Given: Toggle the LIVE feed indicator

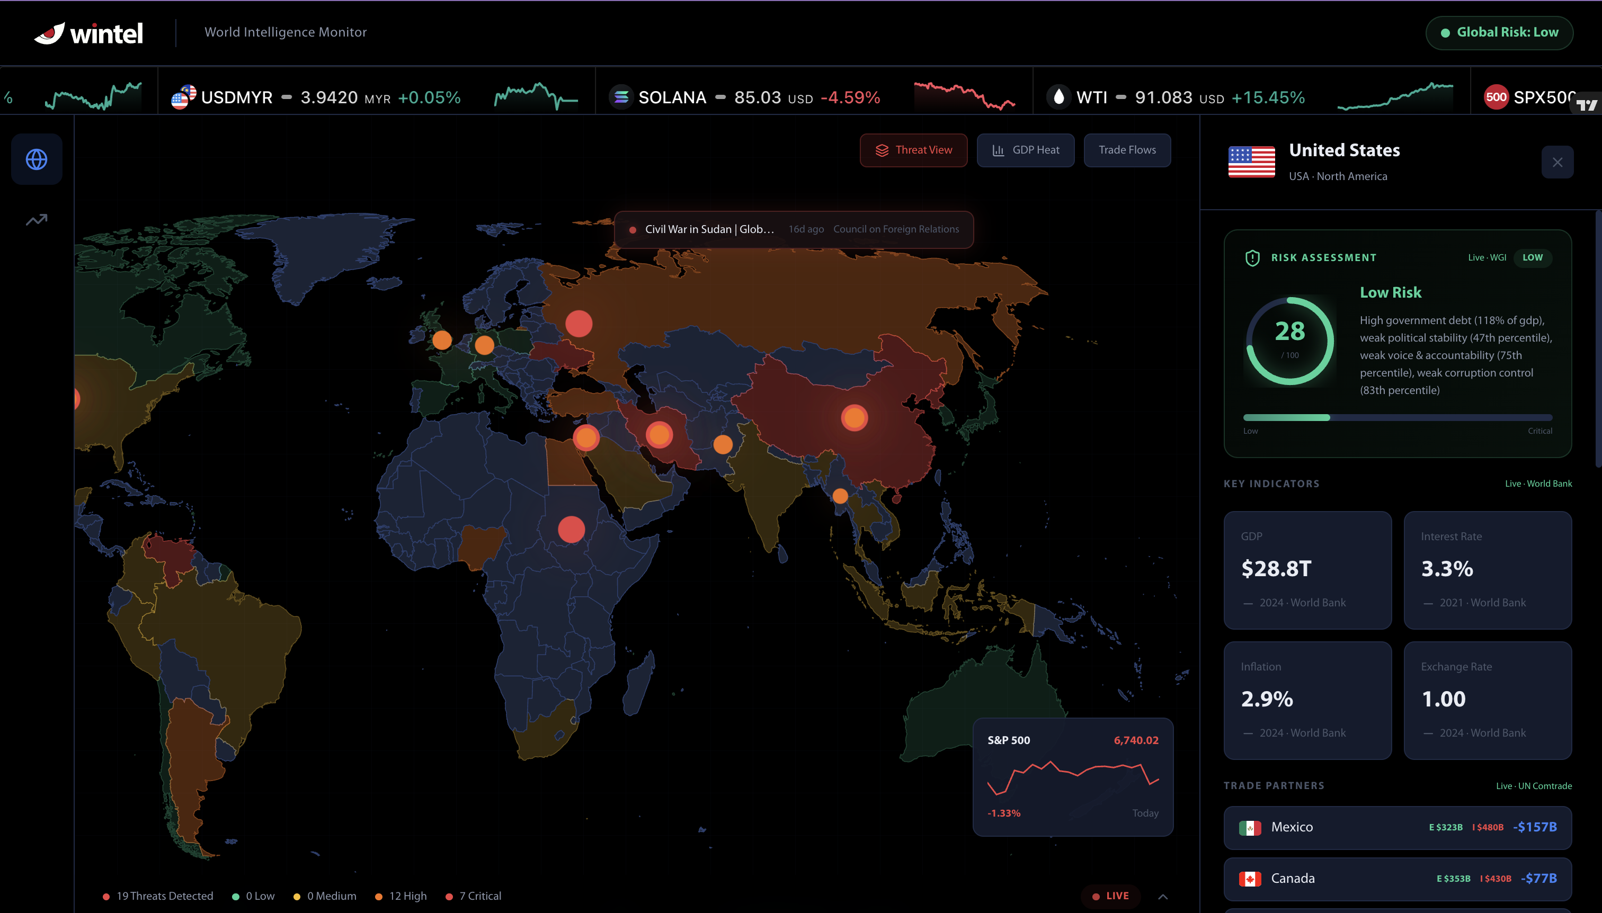Looking at the screenshot, I should click(1110, 896).
